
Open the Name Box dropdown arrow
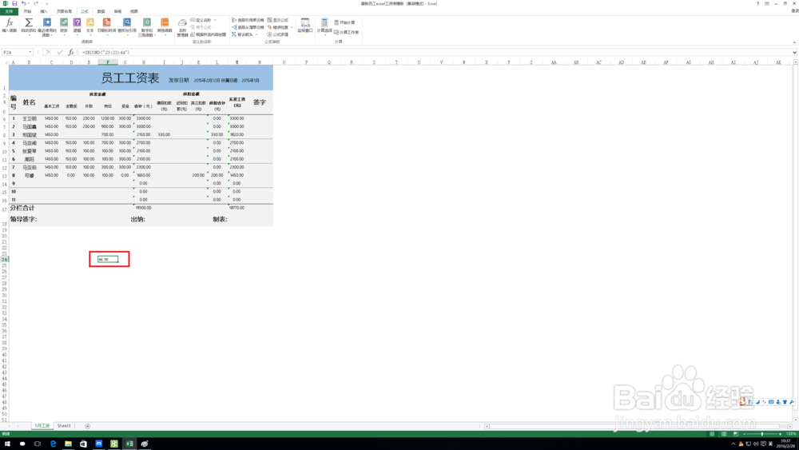click(30, 52)
